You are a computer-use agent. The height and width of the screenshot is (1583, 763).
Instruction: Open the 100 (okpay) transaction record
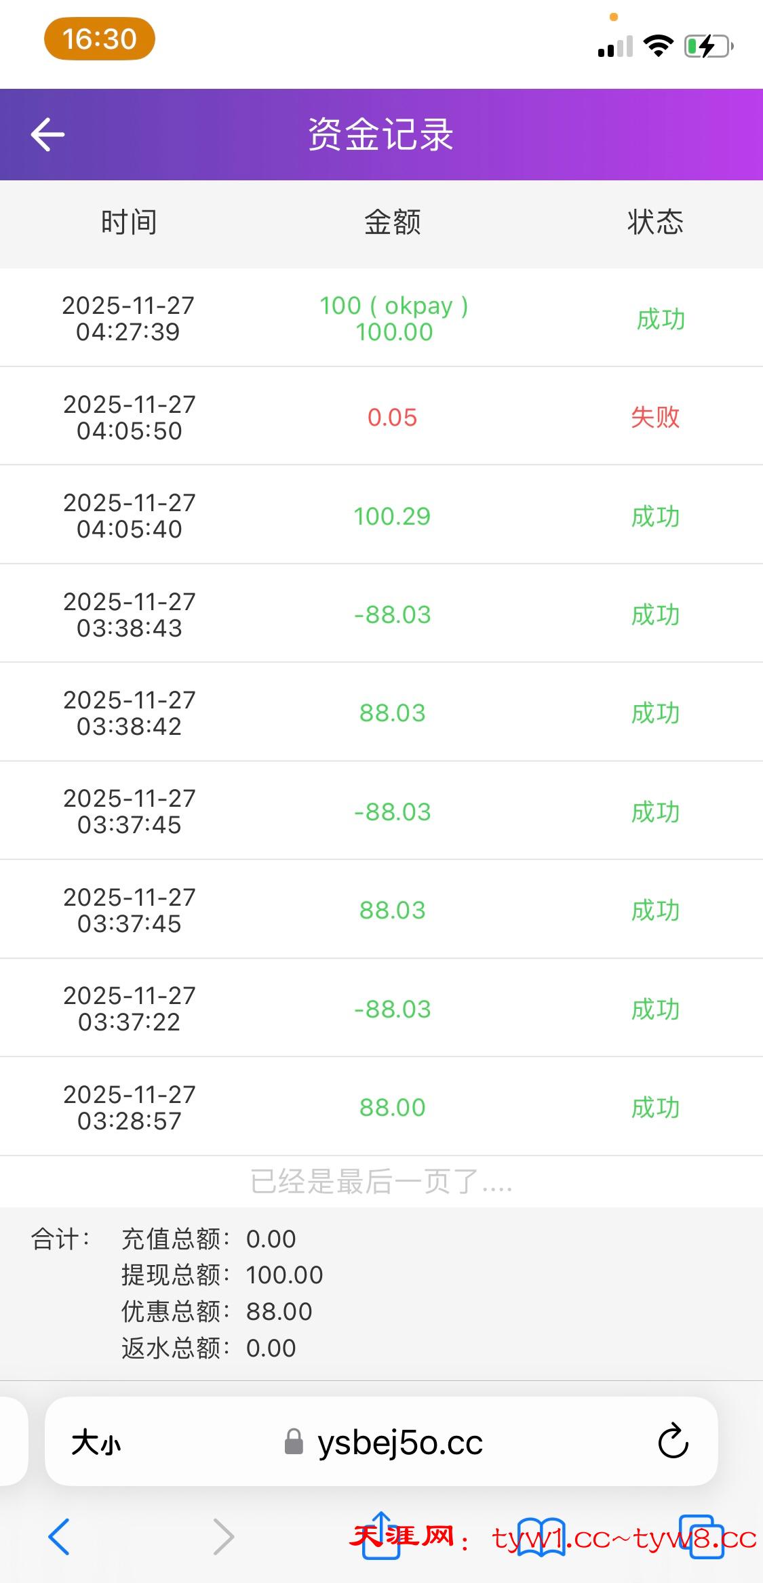[x=393, y=319]
